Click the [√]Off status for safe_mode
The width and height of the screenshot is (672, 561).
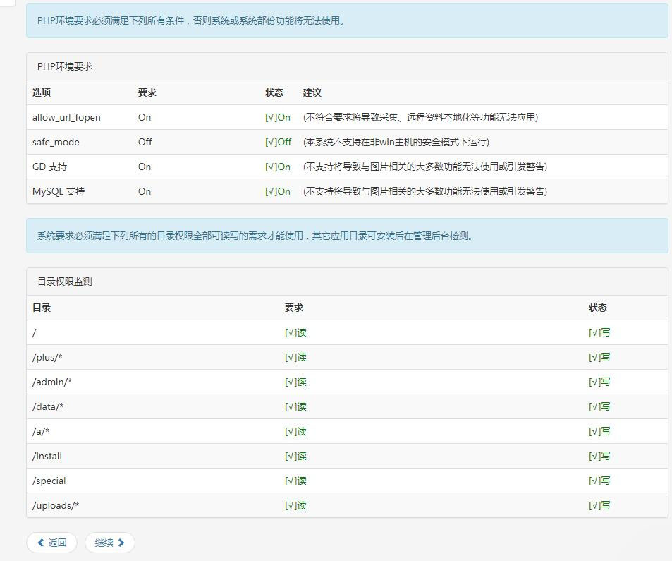coord(279,142)
